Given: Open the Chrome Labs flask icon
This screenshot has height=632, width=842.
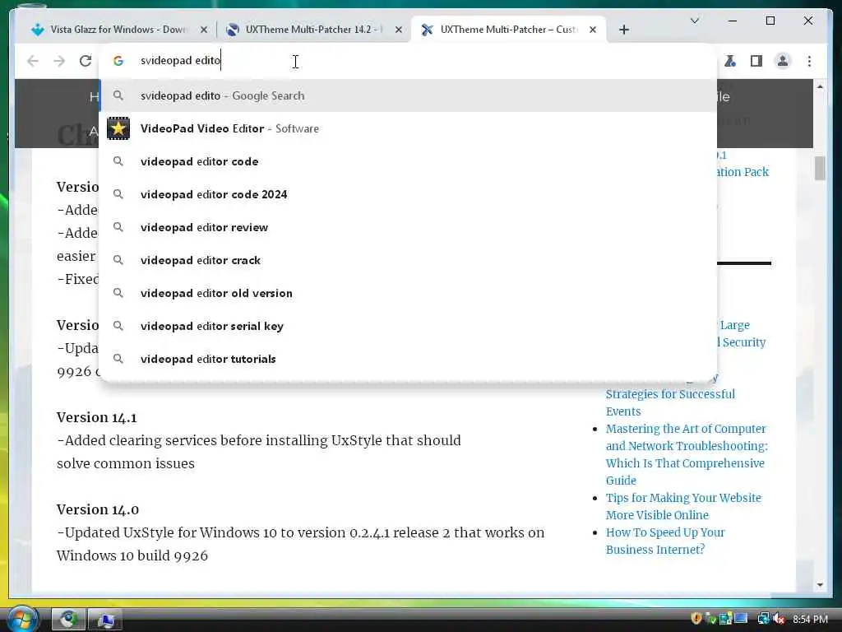Looking at the screenshot, I should [730, 61].
